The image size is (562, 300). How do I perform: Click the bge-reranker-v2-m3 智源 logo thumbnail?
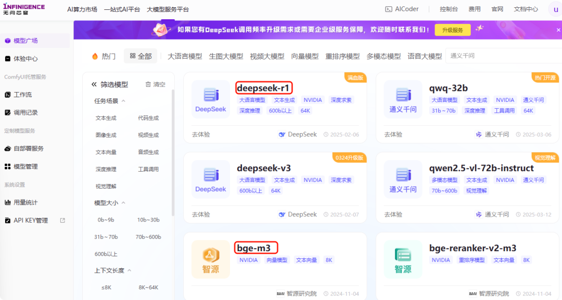click(403, 259)
